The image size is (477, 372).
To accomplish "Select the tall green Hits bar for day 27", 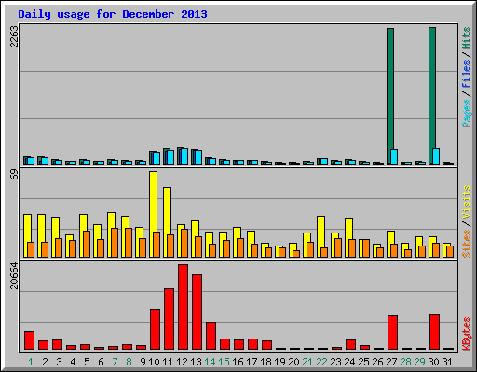I will (390, 96).
